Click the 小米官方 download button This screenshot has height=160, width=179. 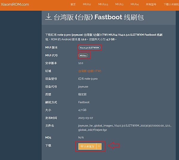tap(87, 147)
